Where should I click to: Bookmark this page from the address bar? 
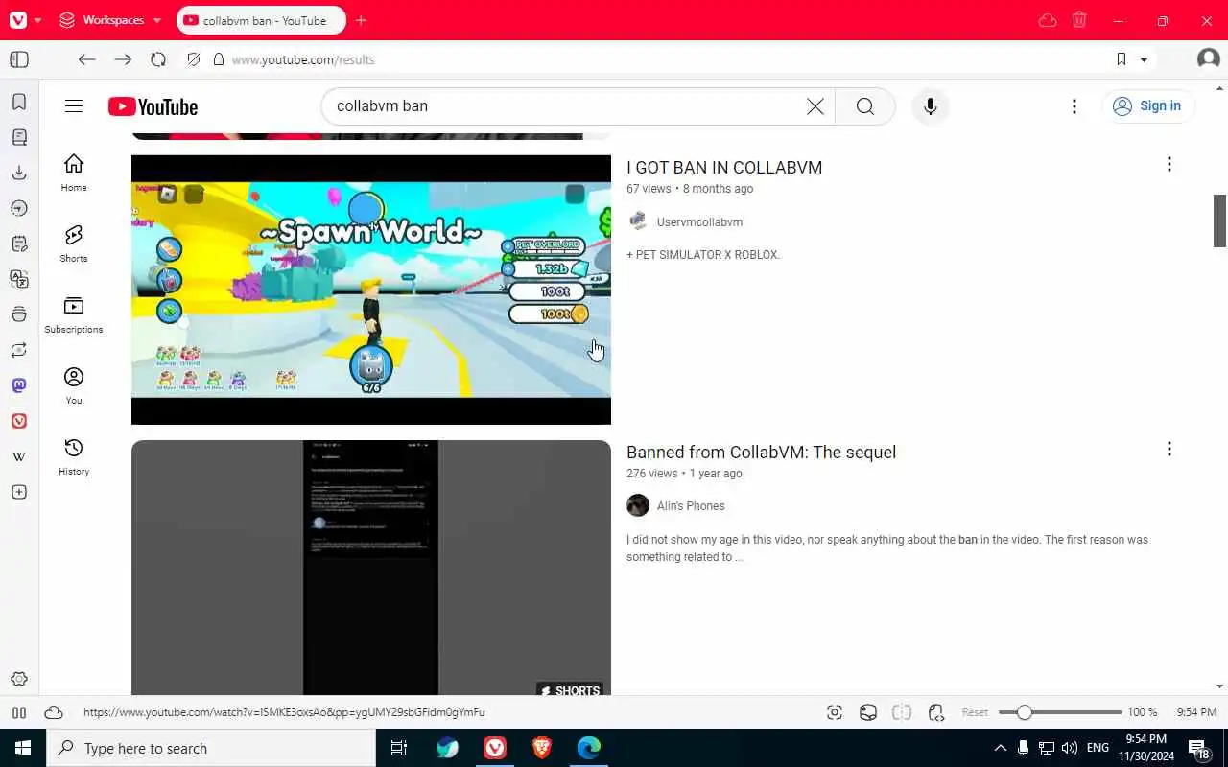pos(1122,59)
